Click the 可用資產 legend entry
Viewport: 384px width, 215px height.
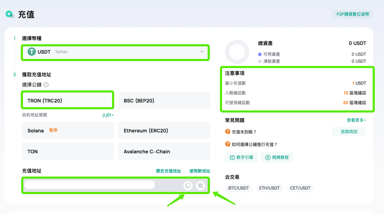coord(269,54)
